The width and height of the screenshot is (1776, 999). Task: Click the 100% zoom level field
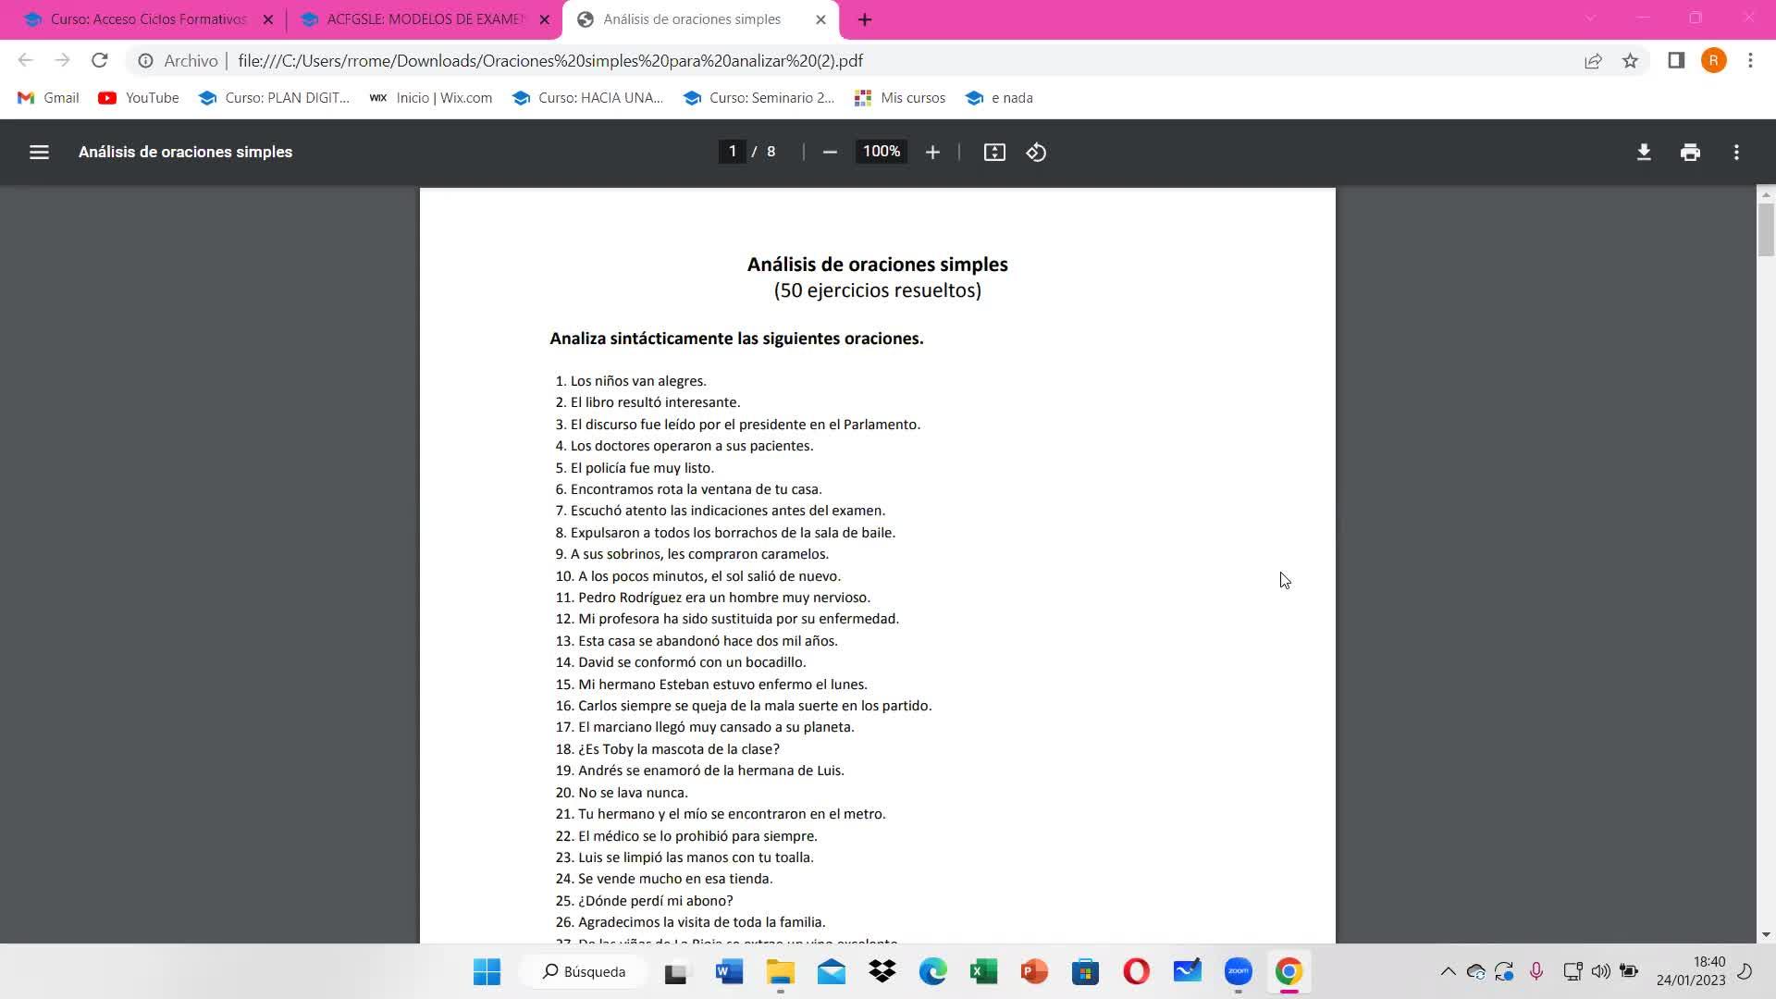point(881,152)
